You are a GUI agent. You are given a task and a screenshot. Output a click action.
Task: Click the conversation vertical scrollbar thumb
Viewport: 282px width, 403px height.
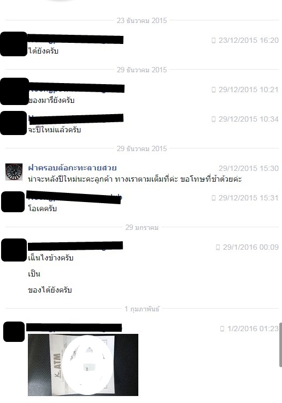(x=280, y=345)
